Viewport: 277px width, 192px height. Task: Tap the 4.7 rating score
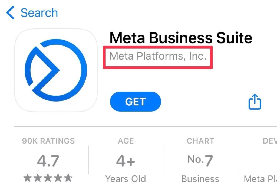[x=48, y=160]
